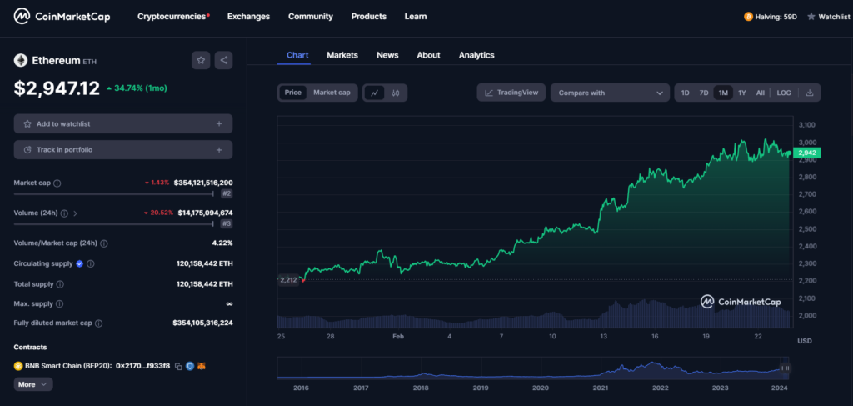
Task: Select the Price chart mode
Action: coord(292,93)
